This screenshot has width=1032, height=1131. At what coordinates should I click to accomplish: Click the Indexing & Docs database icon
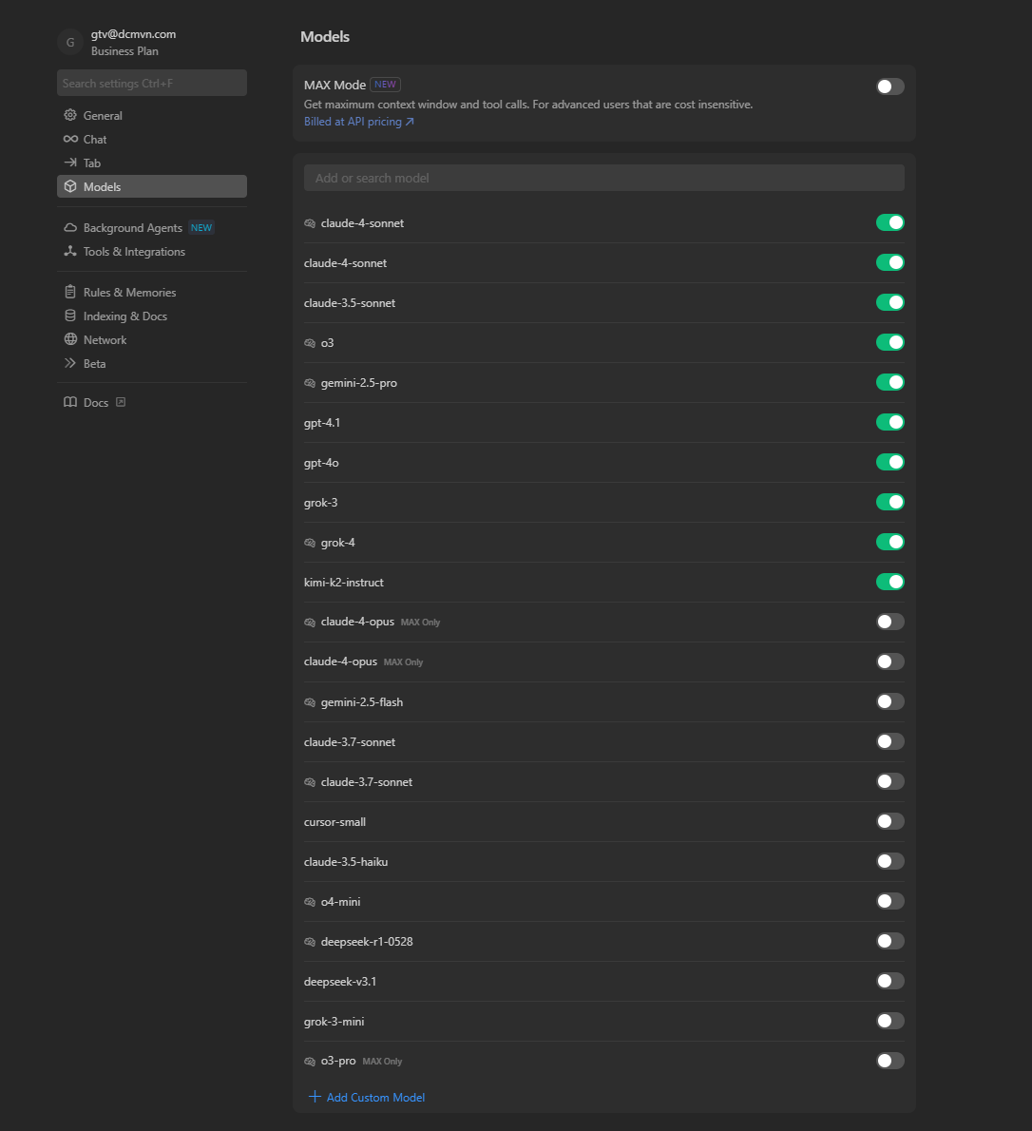70,316
